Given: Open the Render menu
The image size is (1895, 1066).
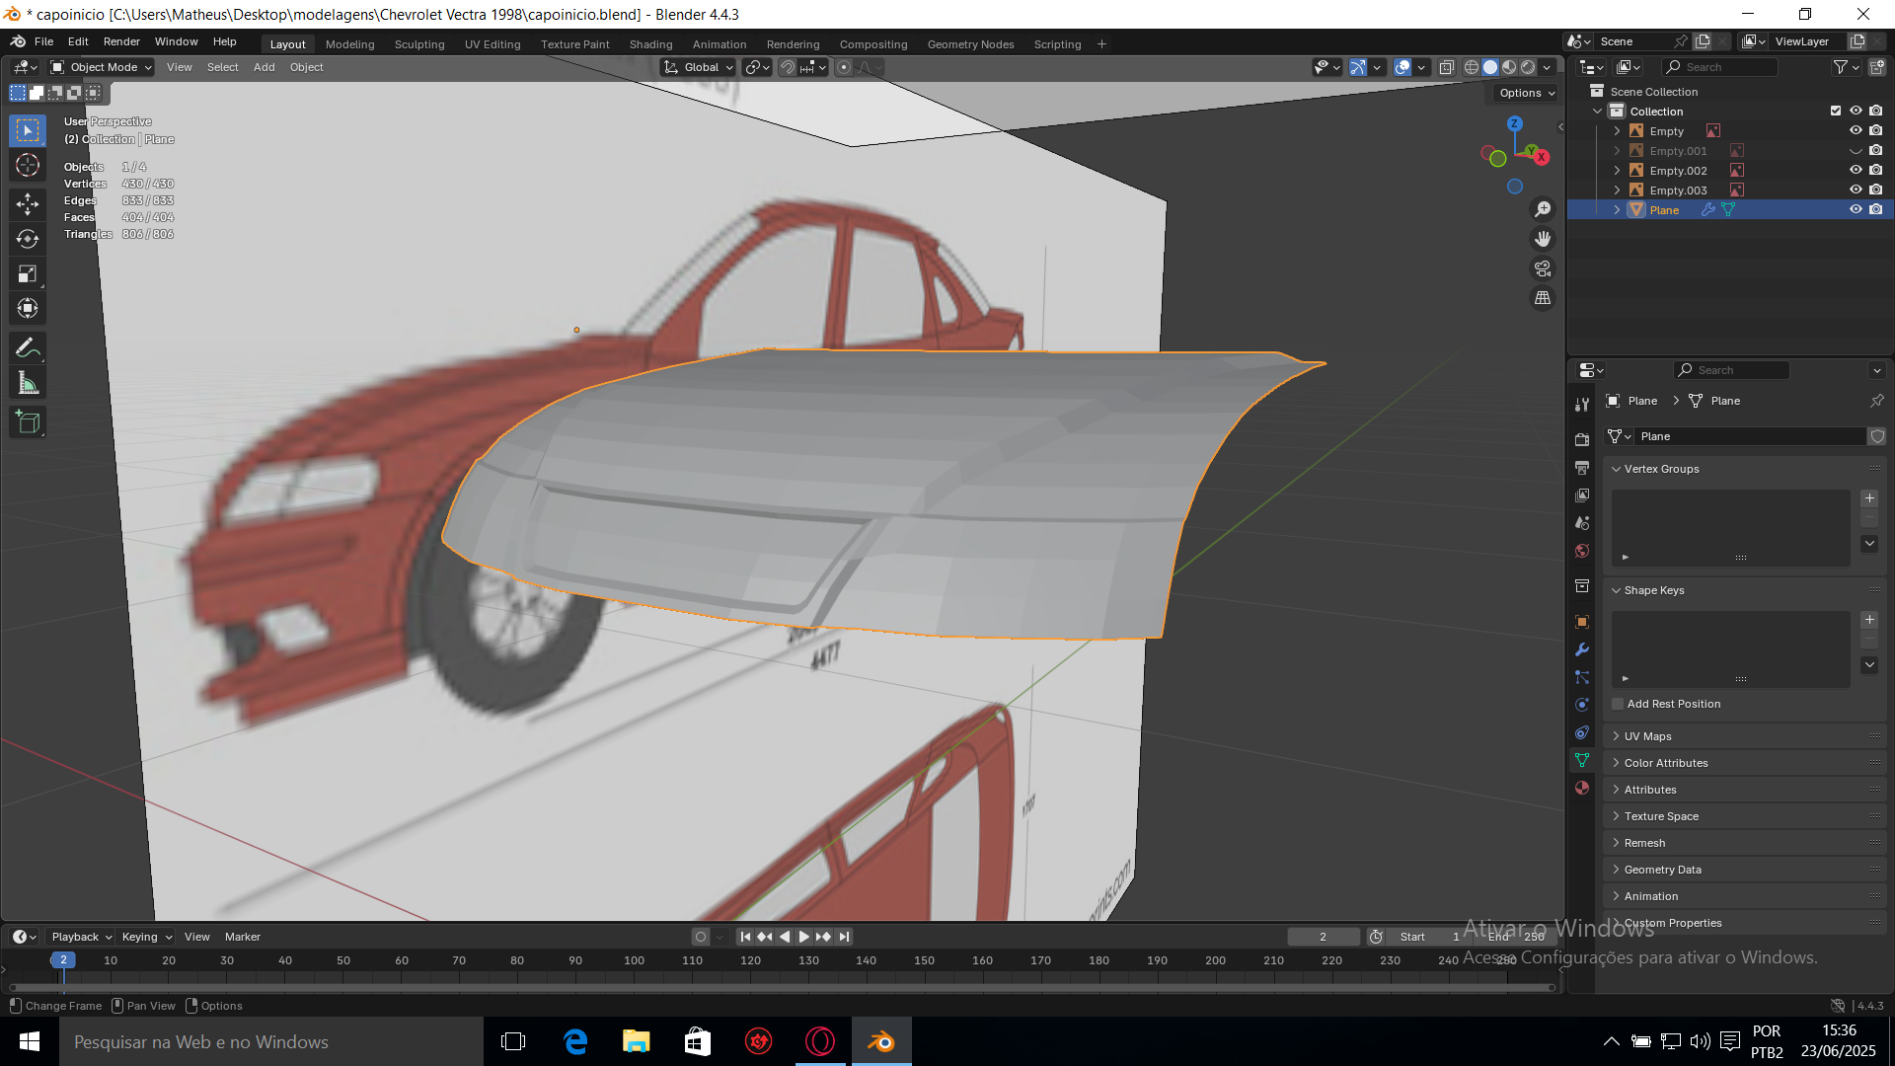Looking at the screenshot, I should pyautogui.click(x=121, y=41).
